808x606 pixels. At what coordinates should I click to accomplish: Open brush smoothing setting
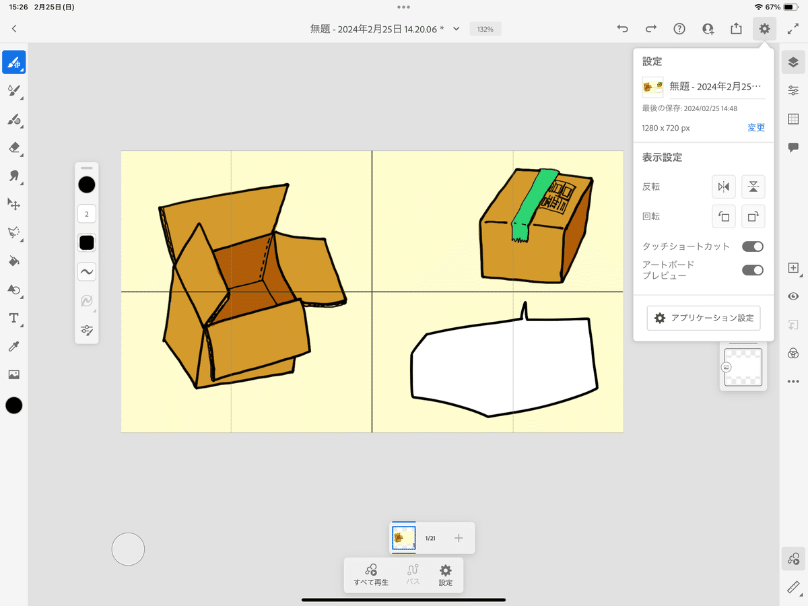87,271
